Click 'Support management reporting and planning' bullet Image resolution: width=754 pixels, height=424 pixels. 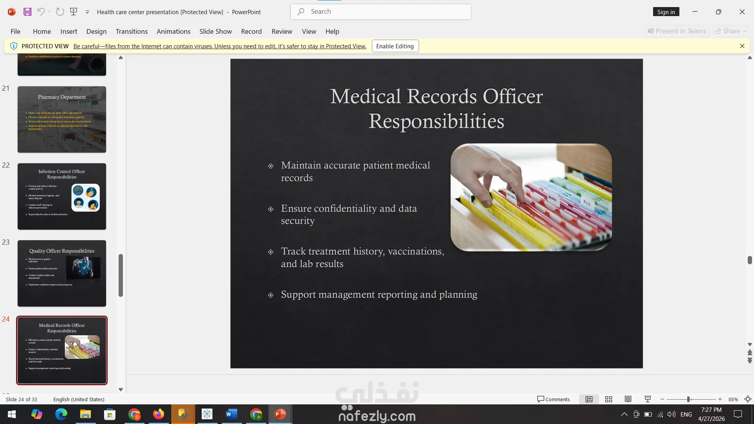(379, 294)
